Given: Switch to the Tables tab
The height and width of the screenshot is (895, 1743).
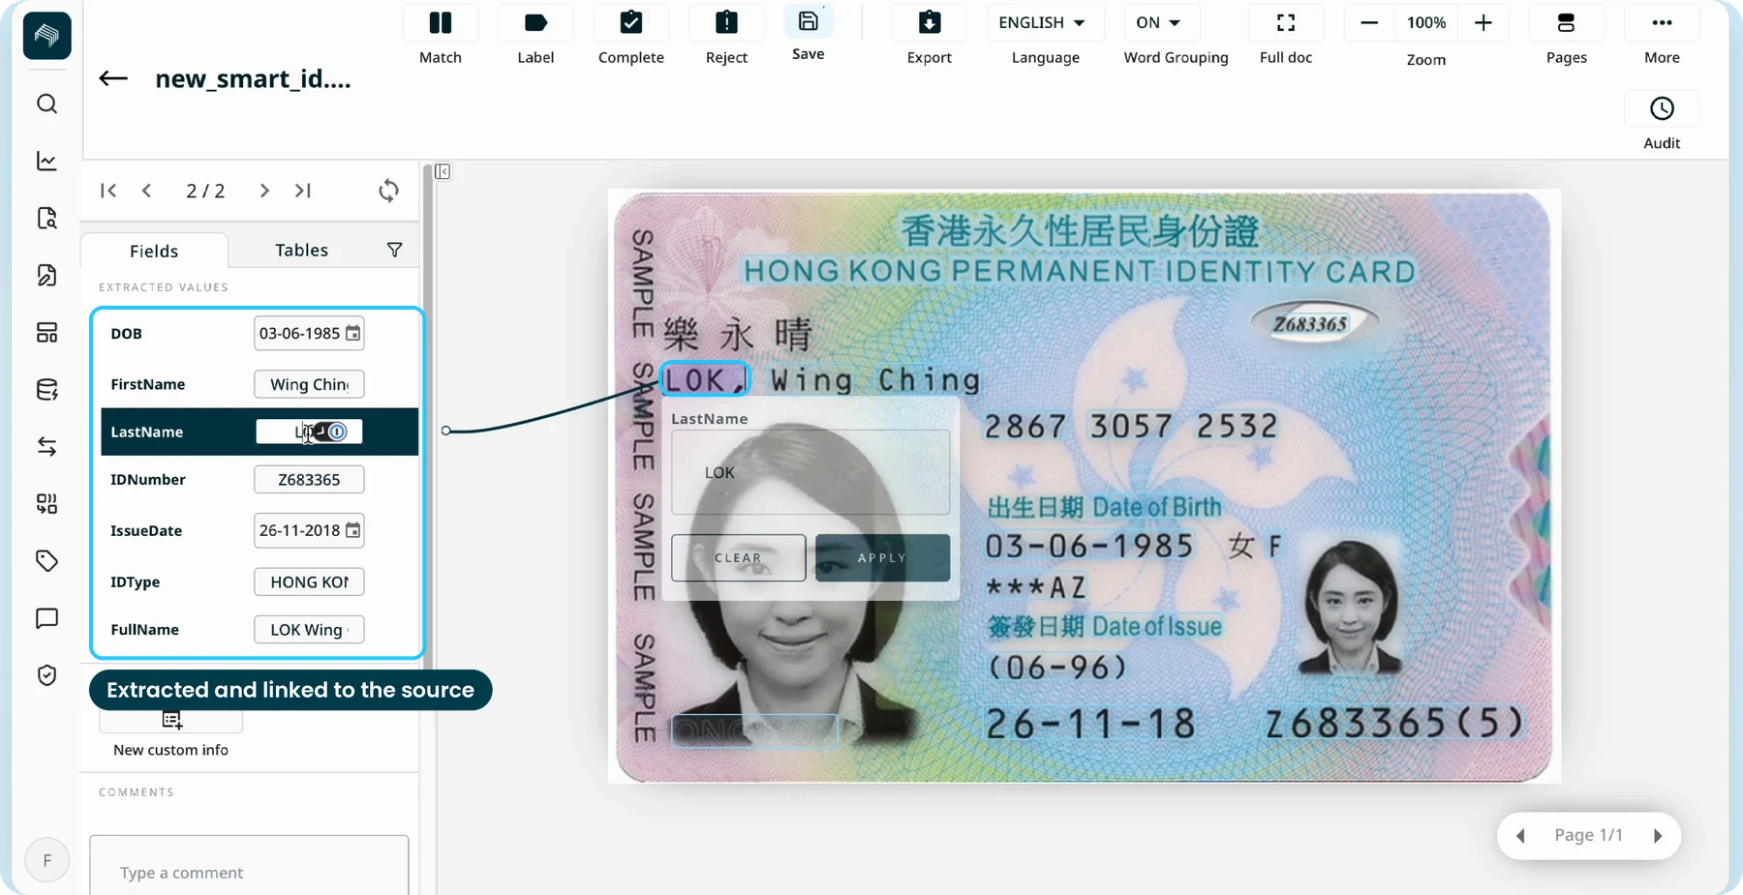Looking at the screenshot, I should (x=301, y=250).
